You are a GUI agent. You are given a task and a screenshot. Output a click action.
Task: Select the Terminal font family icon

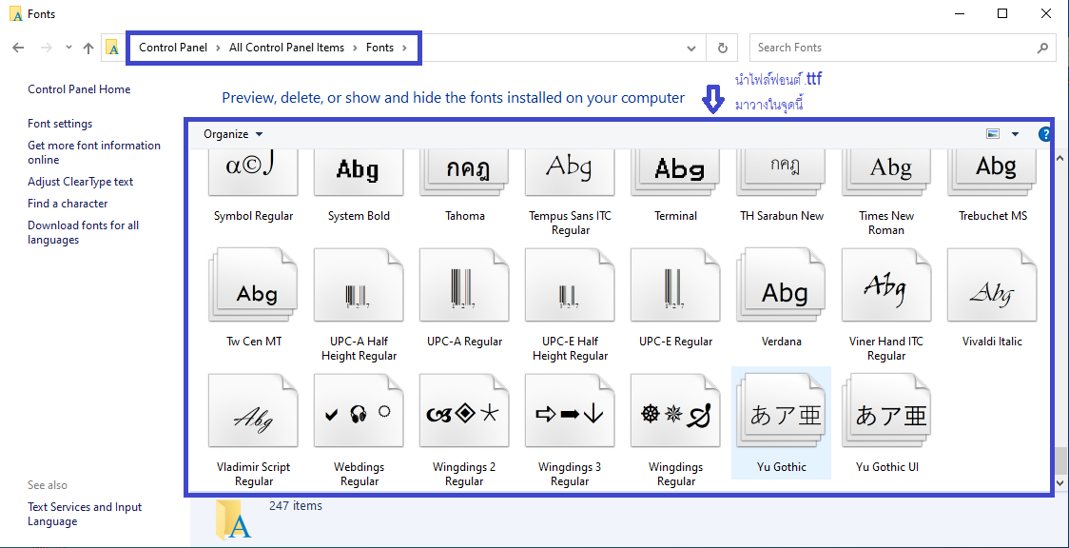[675, 174]
